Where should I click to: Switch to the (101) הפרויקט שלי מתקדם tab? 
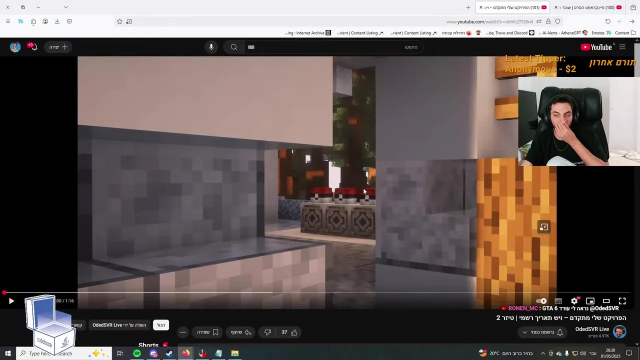click(x=511, y=7)
